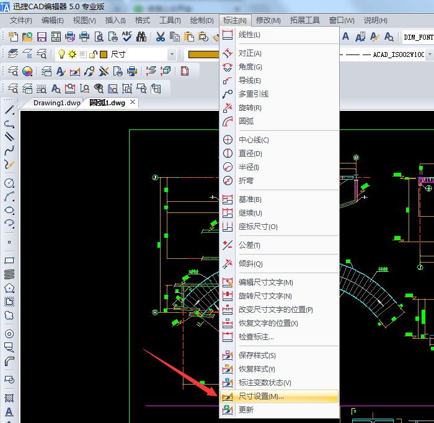434x423 pixels.
Task: Choose 折弯 jogged dimension
Action: pos(279,181)
